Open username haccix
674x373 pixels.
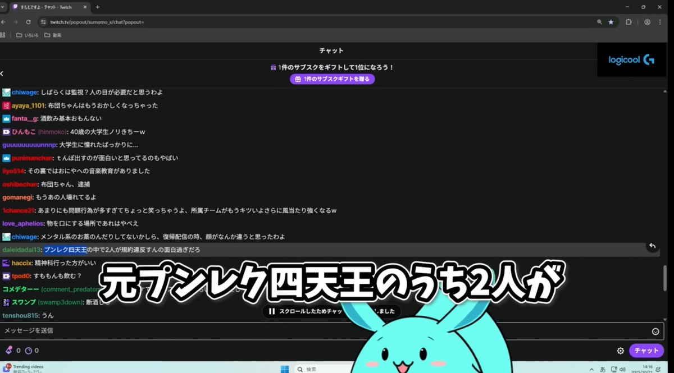point(22,263)
